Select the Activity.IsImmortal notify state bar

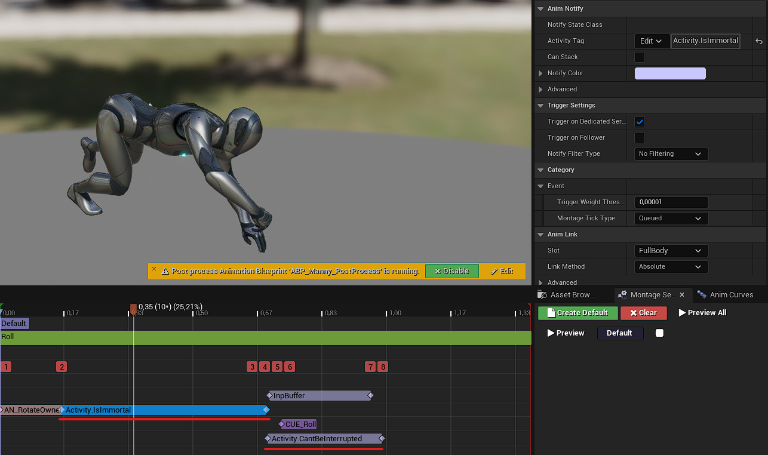[x=164, y=410]
